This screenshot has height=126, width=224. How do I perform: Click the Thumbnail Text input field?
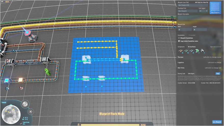[x=187, y=11]
